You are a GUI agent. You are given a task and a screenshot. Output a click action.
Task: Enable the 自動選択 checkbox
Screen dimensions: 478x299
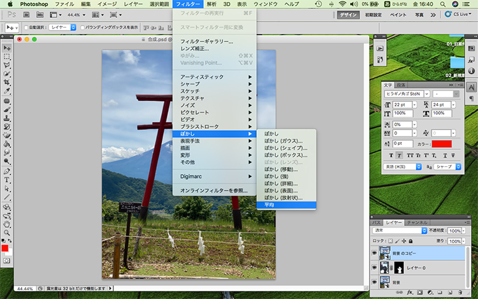(26, 27)
